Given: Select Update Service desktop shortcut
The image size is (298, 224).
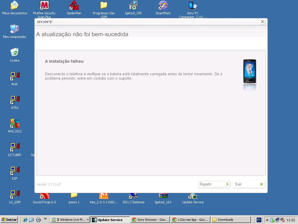Looking at the screenshot, I should 193,198.
